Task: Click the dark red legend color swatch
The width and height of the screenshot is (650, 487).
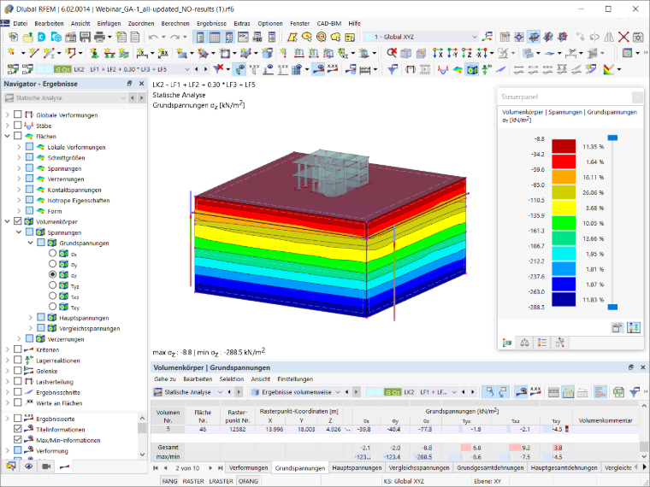Action: coord(564,146)
